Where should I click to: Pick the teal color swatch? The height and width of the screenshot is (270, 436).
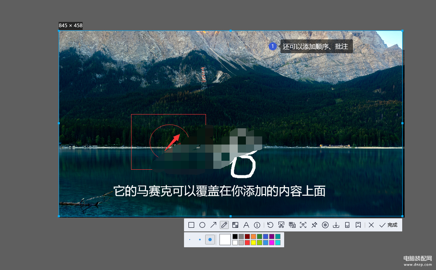coord(278,236)
